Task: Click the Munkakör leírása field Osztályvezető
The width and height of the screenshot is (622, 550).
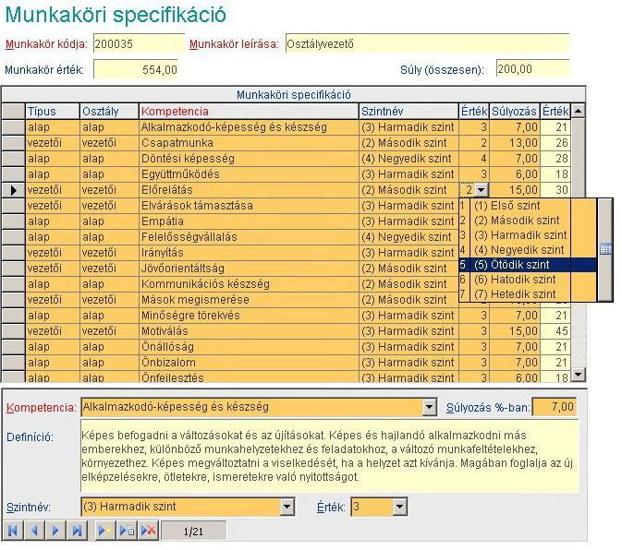Action: click(427, 43)
